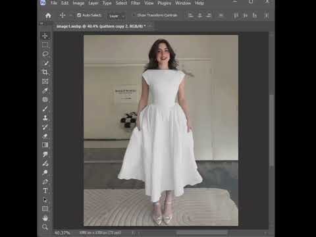The width and height of the screenshot is (316, 237).
Task: Click Align Left Edges icon
Action: coord(191,15)
